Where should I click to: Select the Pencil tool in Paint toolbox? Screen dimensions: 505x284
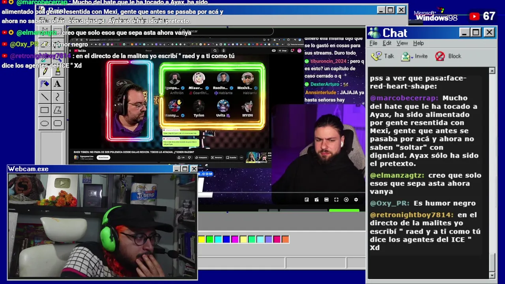45,71
